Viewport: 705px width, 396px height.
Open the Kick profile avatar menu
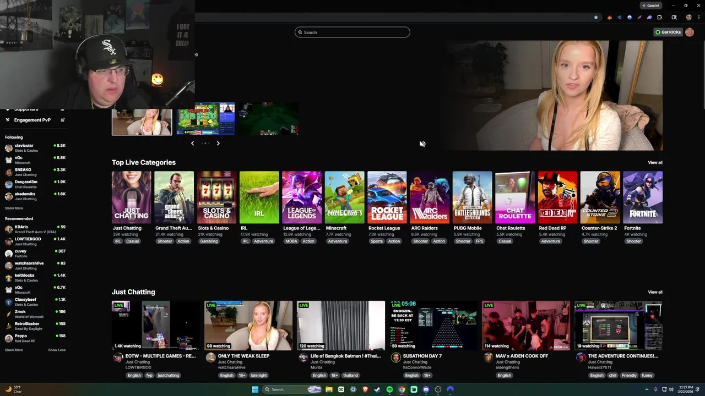click(690, 32)
